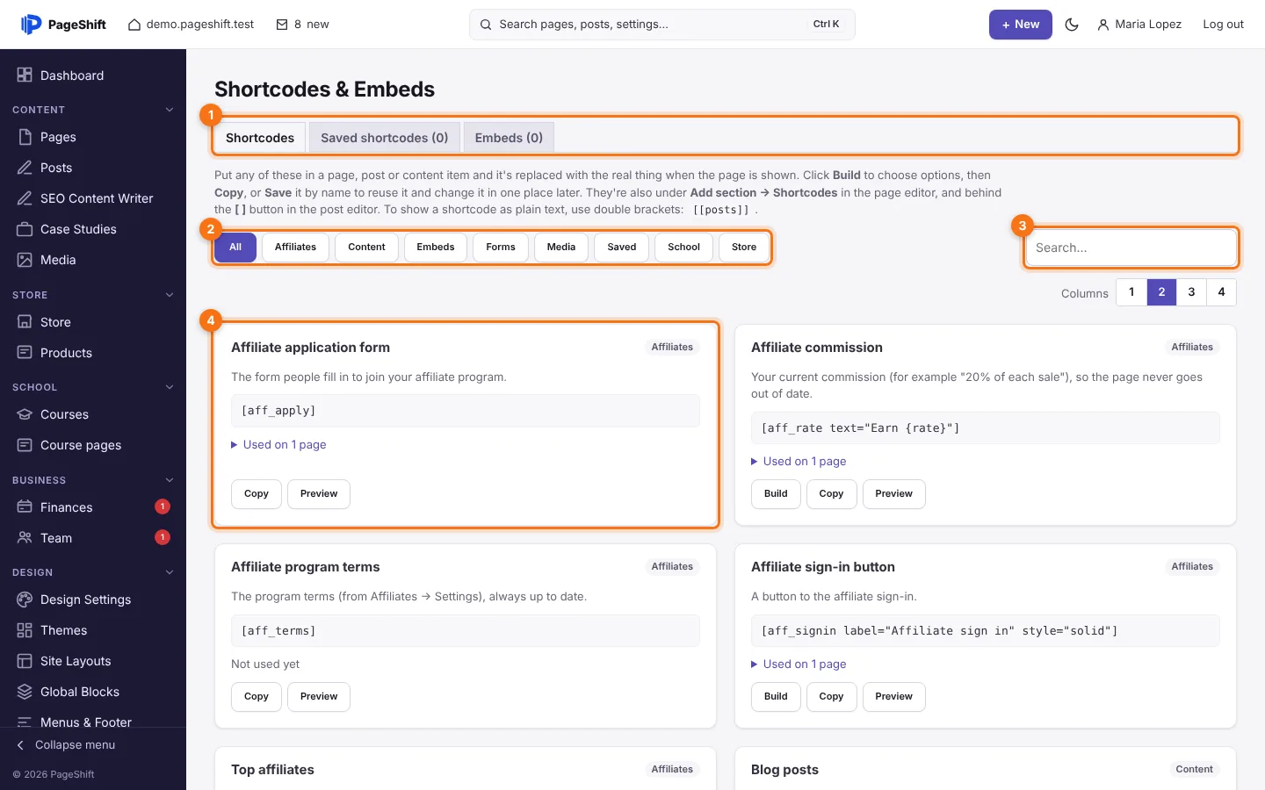Filter shortcodes by Forms category
The width and height of the screenshot is (1265, 790).
(501, 248)
